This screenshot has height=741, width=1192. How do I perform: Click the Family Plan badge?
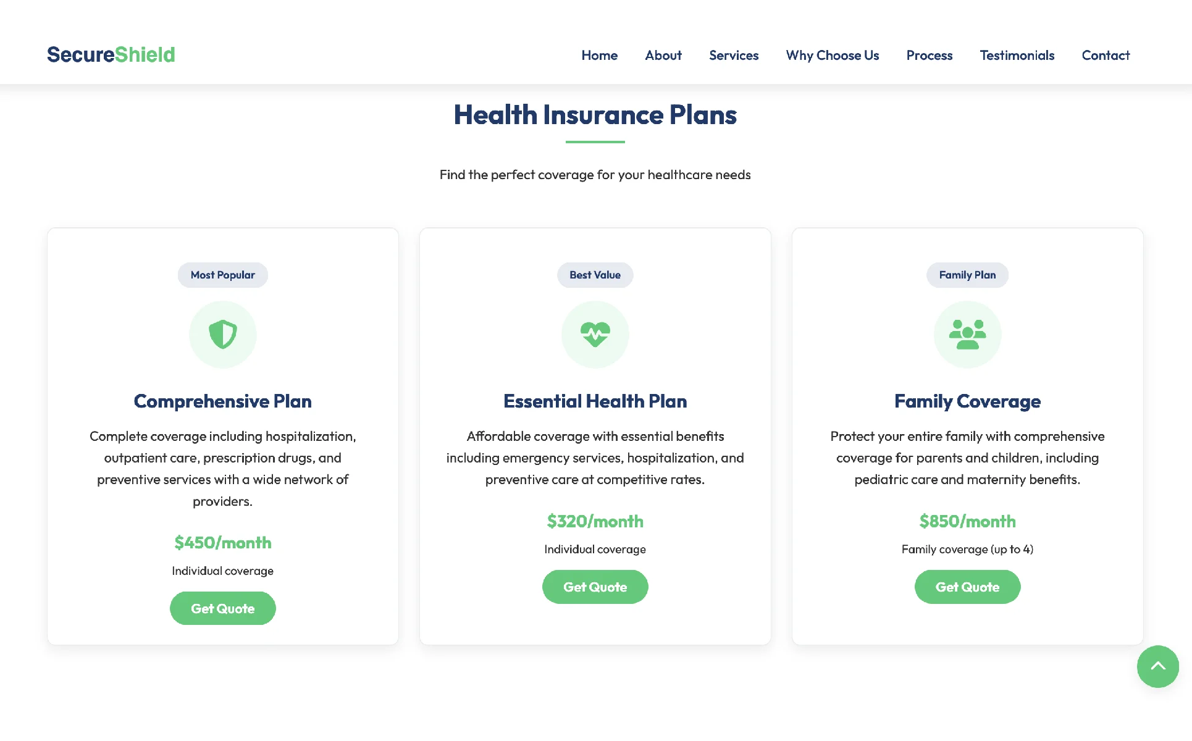[x=968, y=275]
